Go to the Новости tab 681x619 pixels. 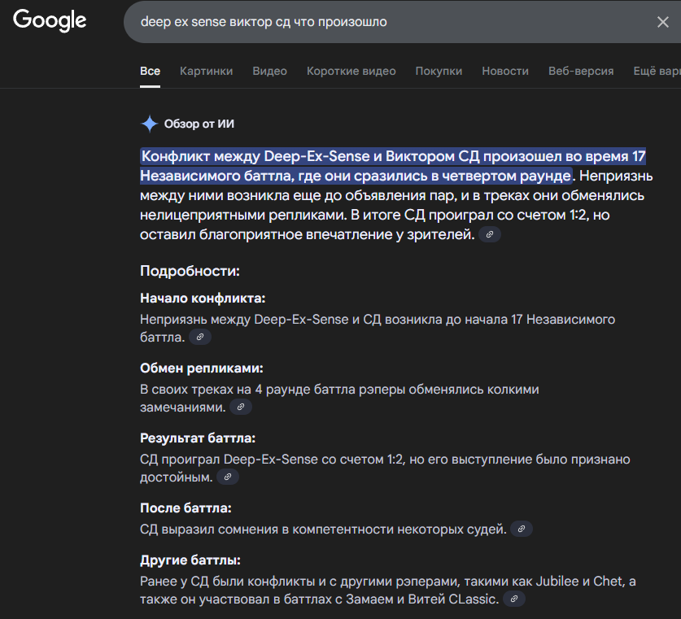(x=504, y=71)
